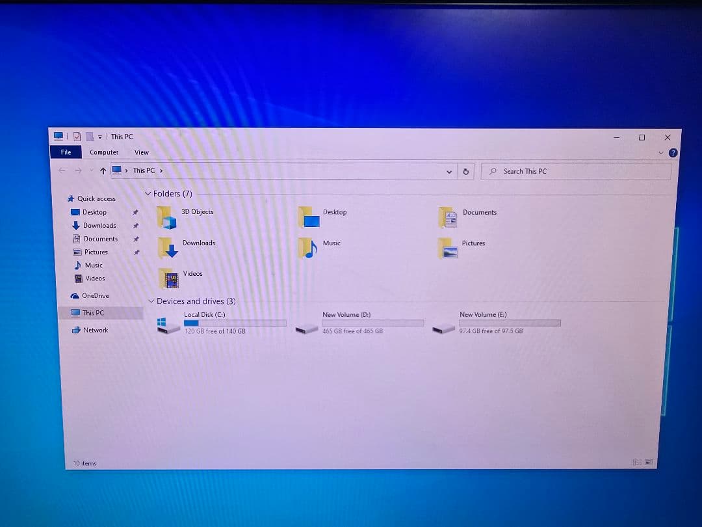Image resolution: width=702 pixels, height=527 pixels.
Task: Open the address bar dropdown arrow
Action: (449, 171)
